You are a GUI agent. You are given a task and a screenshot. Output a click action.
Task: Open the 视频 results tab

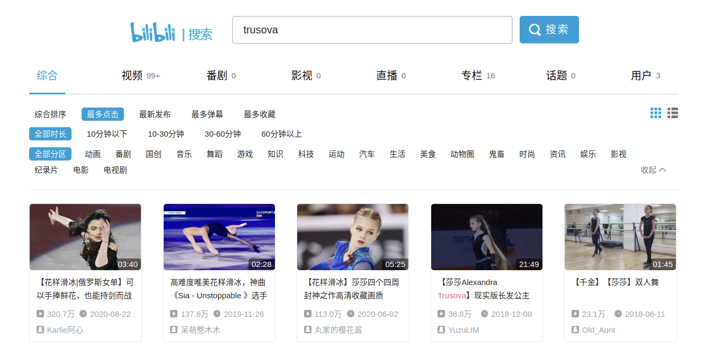(x=132, y=76)
